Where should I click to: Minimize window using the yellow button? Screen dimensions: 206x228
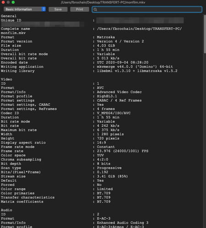[x=8, y=2]
